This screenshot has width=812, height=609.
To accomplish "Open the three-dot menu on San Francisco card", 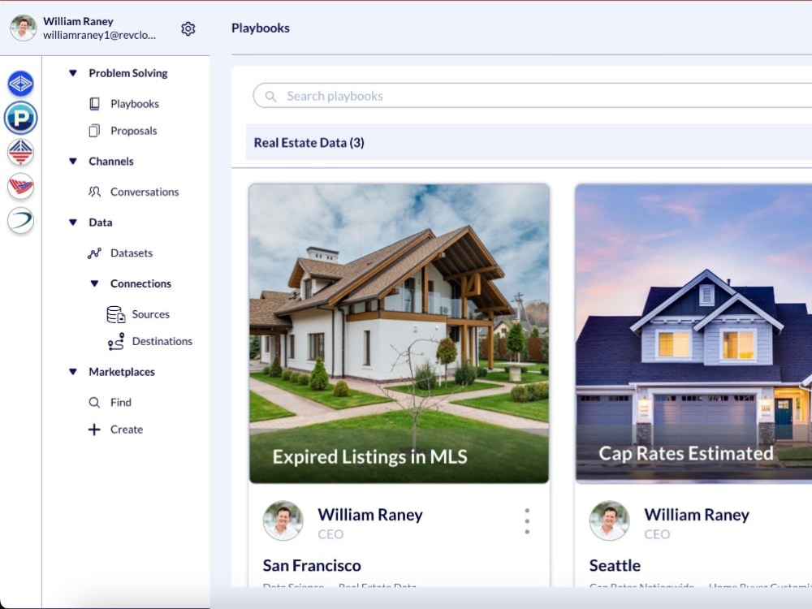I will pyautogui.click(x=527, y=521).
